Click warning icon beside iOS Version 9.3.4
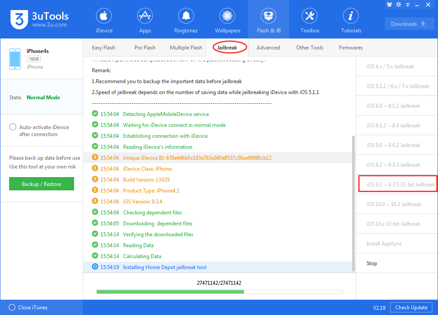Screen dimensions: 438x315 (x=95, y=201)
